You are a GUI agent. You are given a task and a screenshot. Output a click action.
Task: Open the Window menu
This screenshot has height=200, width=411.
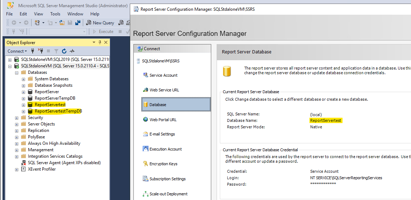pyautogui.click(x=75, y=14)
